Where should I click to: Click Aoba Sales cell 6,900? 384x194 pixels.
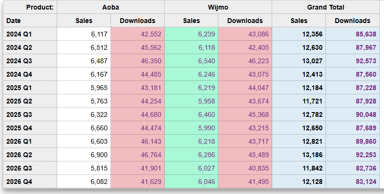[x=84, y=155]
